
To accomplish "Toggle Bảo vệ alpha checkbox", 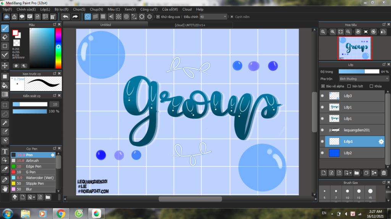I will pyautogui.click(x=323, y=86).
